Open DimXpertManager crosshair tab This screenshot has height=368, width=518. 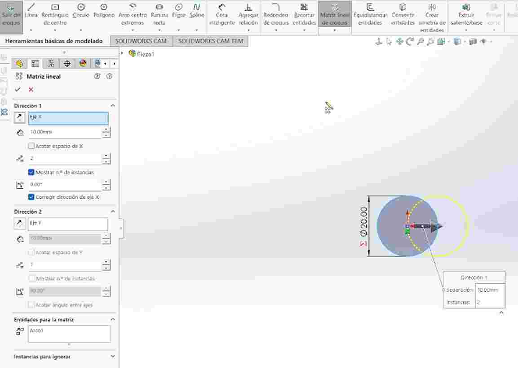coord(67,63)
